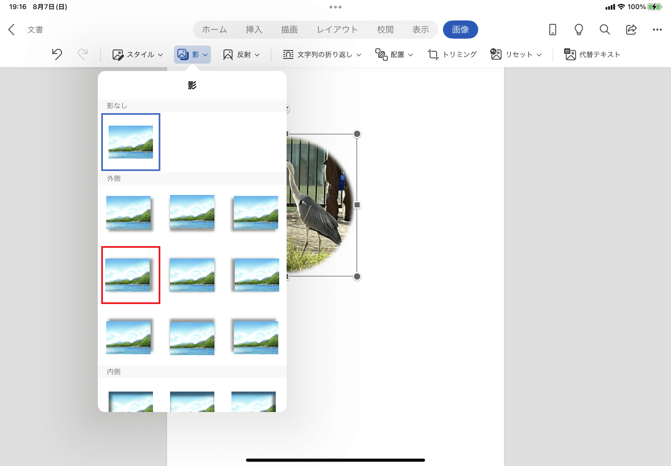
Task: Choose outer shadow offset top-right thumbnail
Action: point(129,338)
